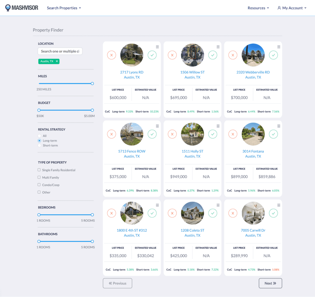Open the Resources dropdown
Screen dimensions: 315x297
[x=258, y=8]
